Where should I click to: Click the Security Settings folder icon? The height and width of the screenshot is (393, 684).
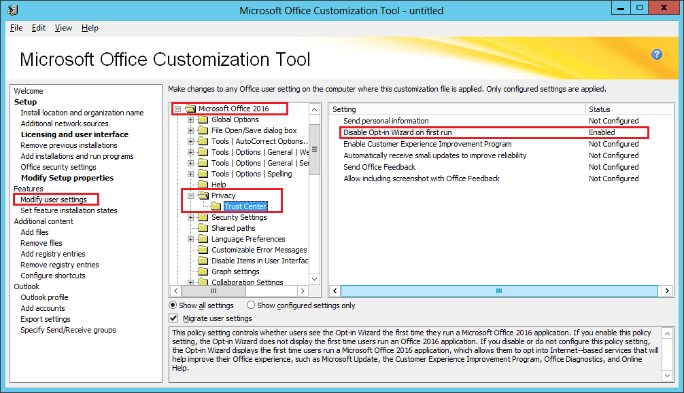pos(203,217)
